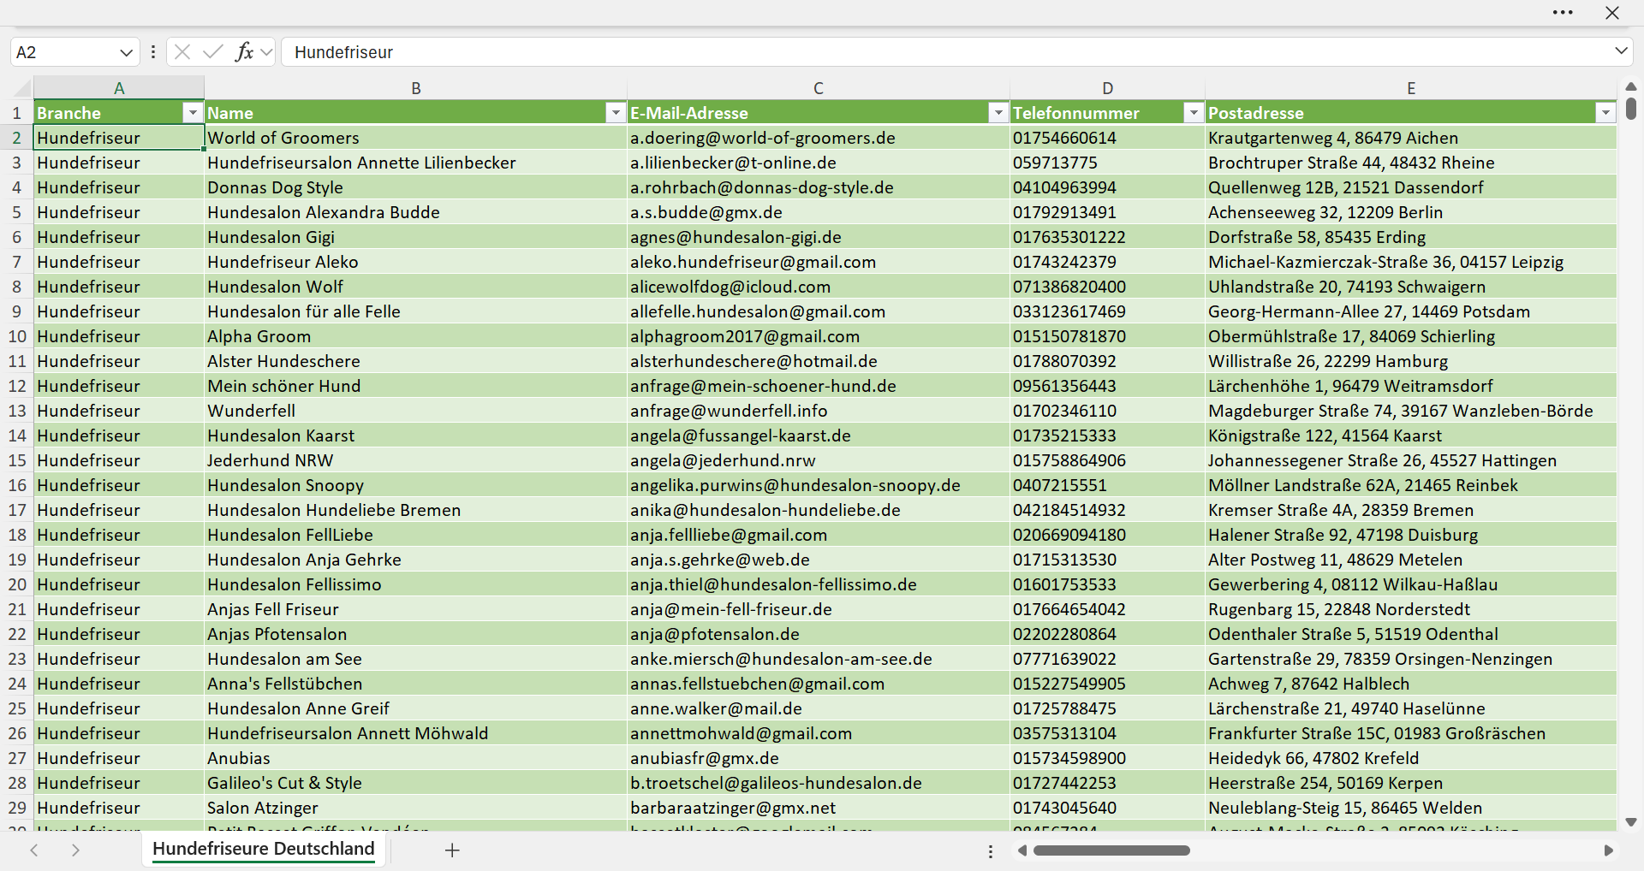Expand the Name Box dropdown arrow
This screenshot has width=1644, height=871.
pos(127,52)
